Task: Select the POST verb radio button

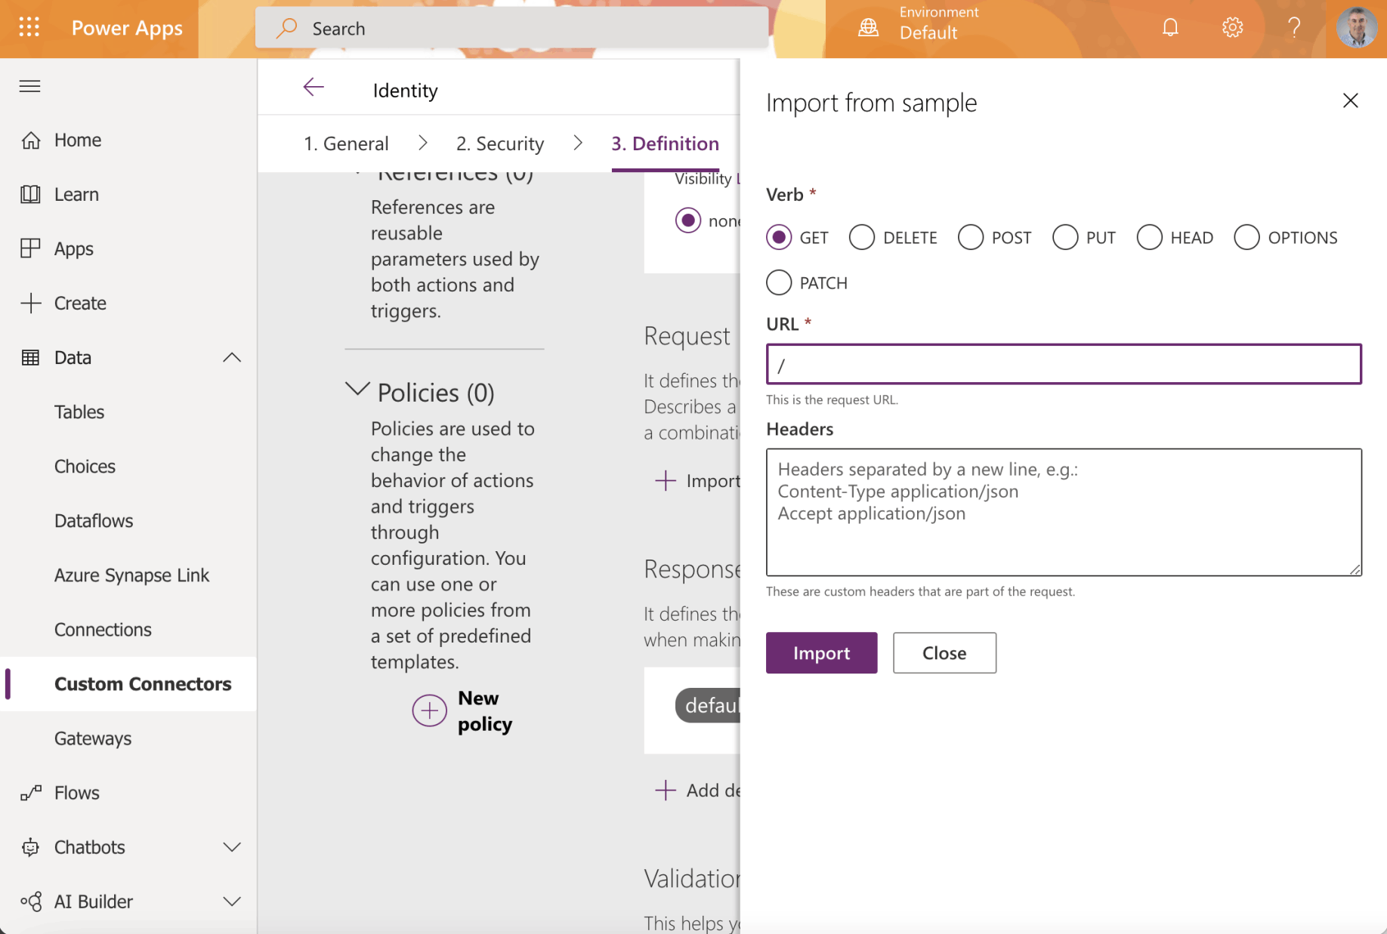Action: (971, 237)
